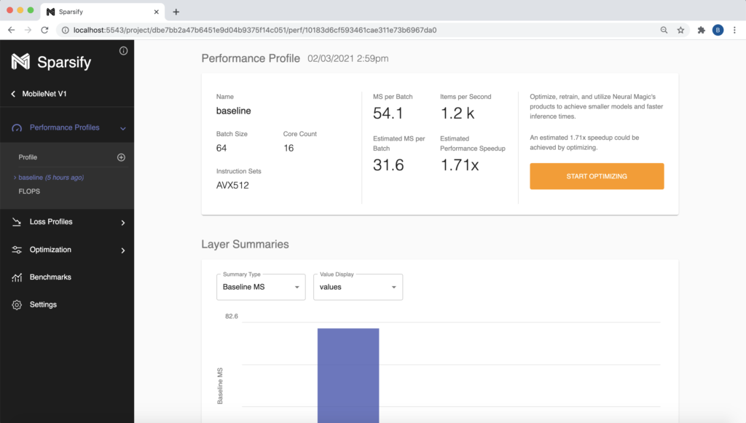Image resolution: width=746 pixels, height=423 pixels.
Task: Click the Loss Profiles chart icon
Action: click(x=17, y=222)
